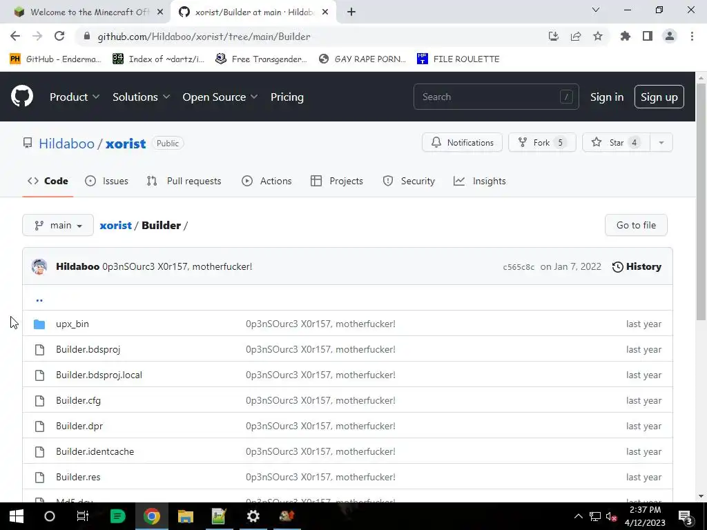707x530 pixels.
Task: Click the site lock icon in address bar
Action: click(87, 36)
